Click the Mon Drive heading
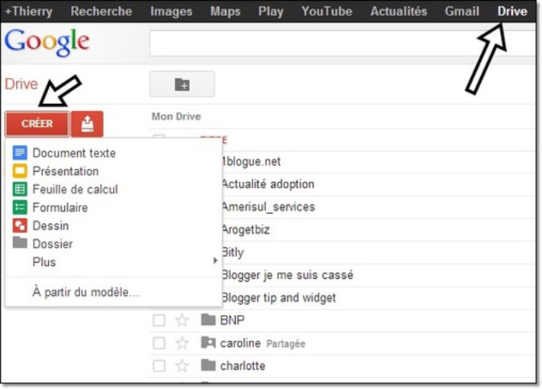This screenshot has height=389, width=542. 176,116
